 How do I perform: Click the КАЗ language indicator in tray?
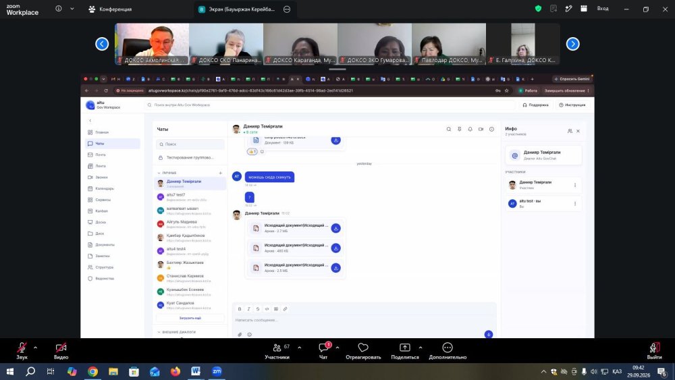617,371
